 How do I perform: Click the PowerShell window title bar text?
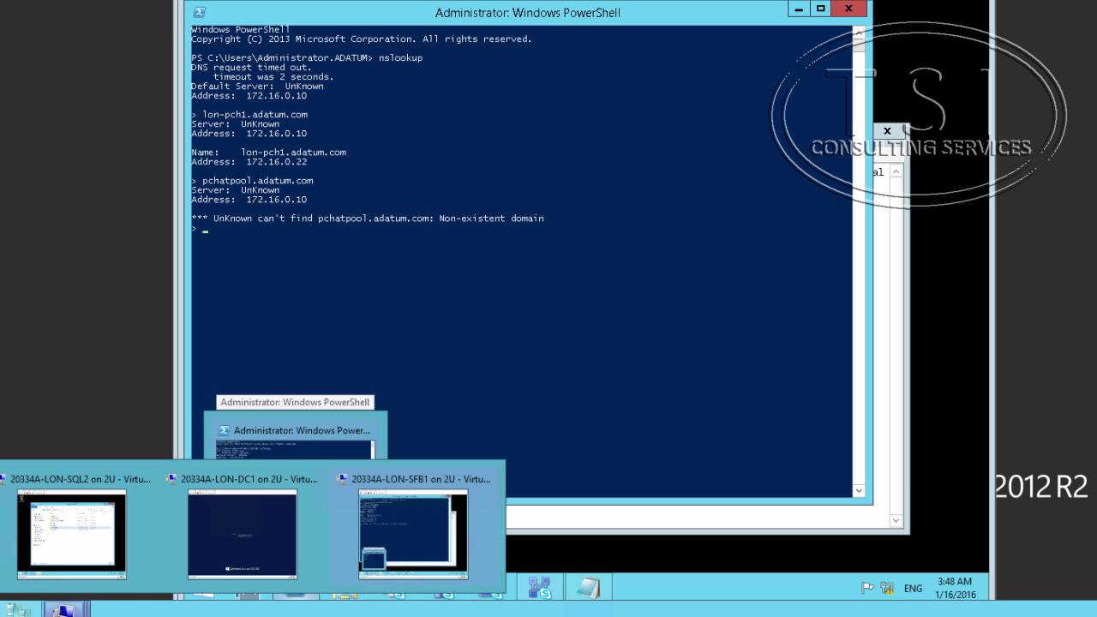coord(528,13)
